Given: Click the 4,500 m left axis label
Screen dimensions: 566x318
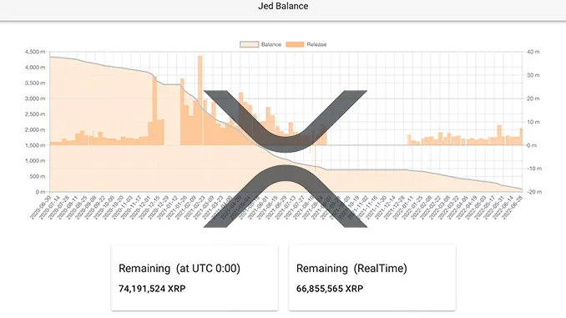Looking at the screenshot, I should point(35,52).
